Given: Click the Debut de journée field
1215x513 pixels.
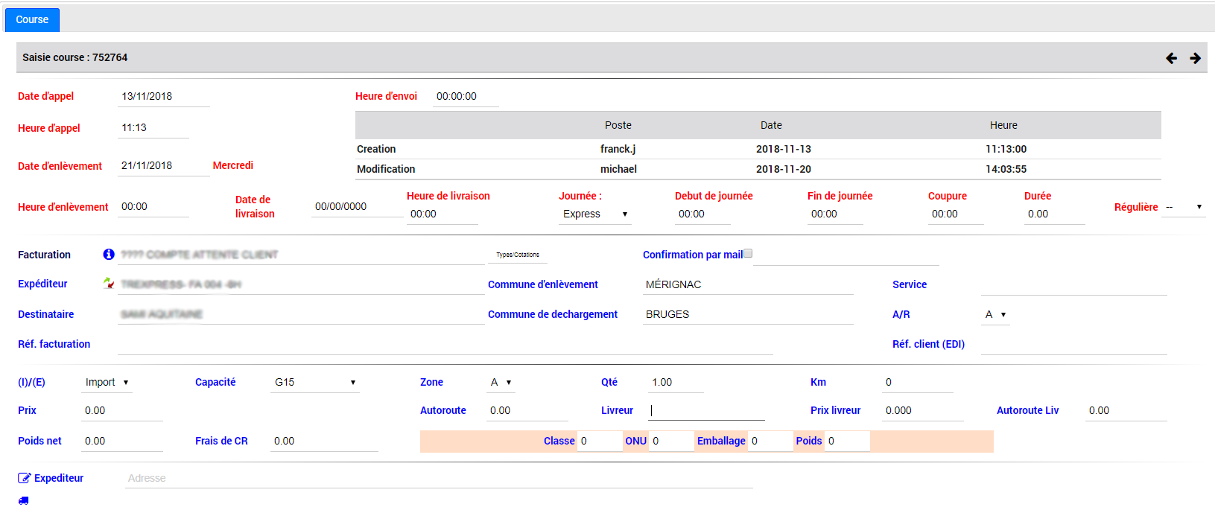Looking at the screenshot, I should click(x=702, y=214).
